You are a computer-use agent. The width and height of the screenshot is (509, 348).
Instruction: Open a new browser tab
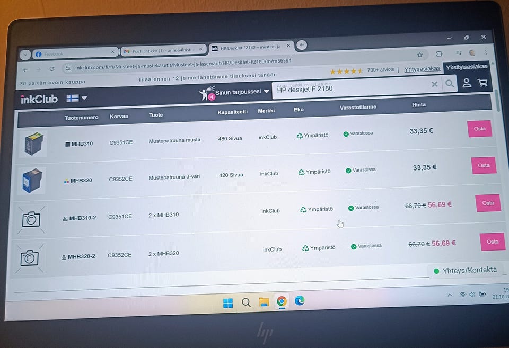302,45
